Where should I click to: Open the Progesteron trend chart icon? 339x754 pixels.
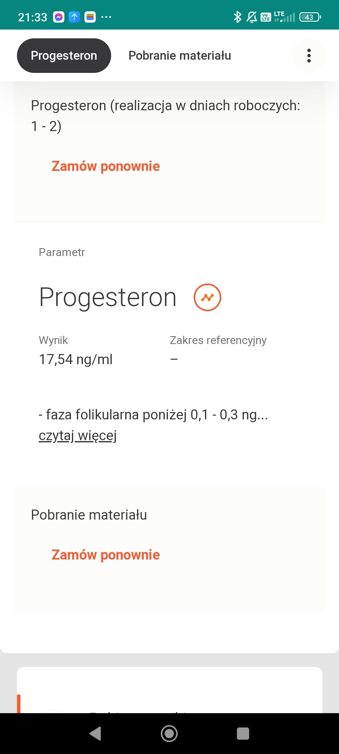tap(207, 297)
